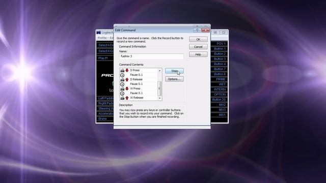Click the red down arrow beside W Press
The width and height of the screenshot is (326, 183).
[x=127, y=88]
